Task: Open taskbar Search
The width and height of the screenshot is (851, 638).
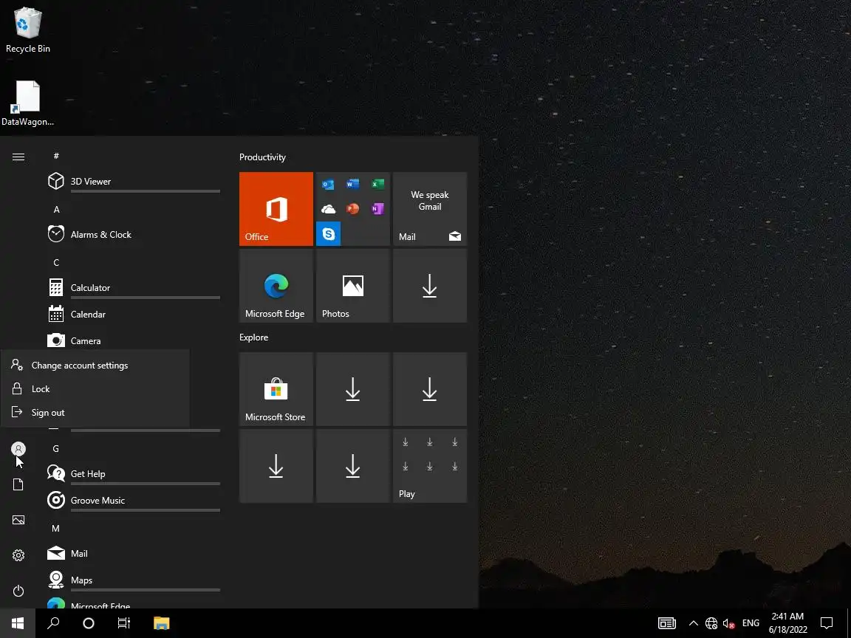Action: [53, 623]
